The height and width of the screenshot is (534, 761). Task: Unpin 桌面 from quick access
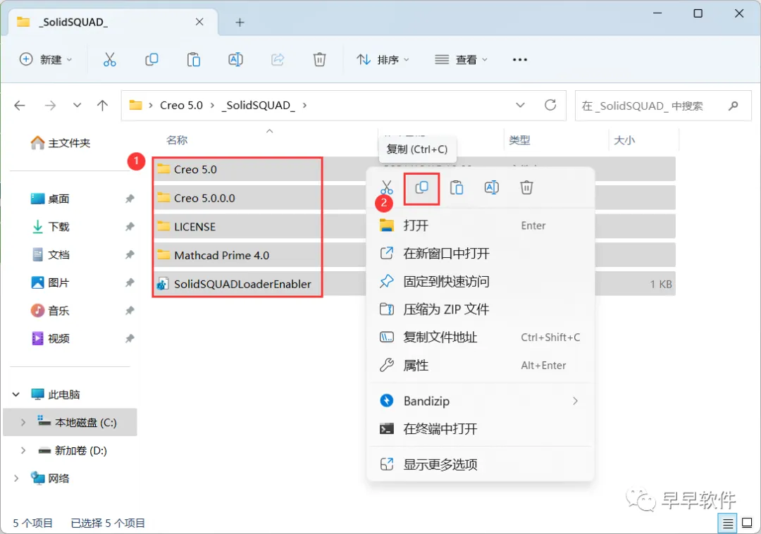pyautogui.click(x=130, y=199)
